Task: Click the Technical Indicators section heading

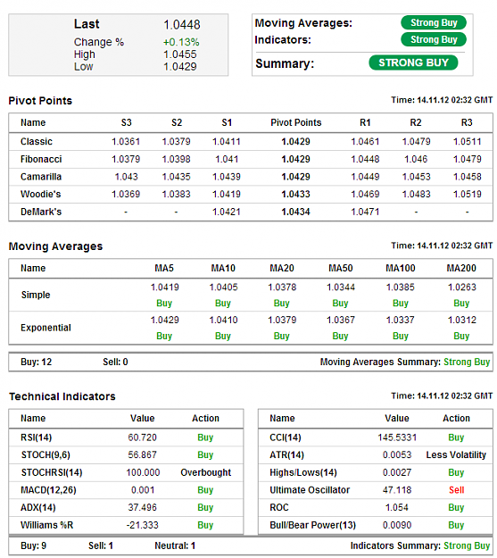Action: [62, 396]
